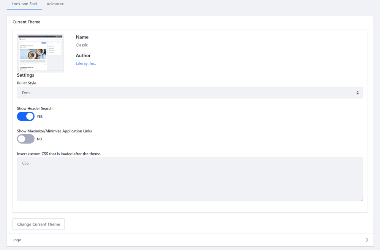
Task: Click the 'Author' heading text
Action: [83, 55]
